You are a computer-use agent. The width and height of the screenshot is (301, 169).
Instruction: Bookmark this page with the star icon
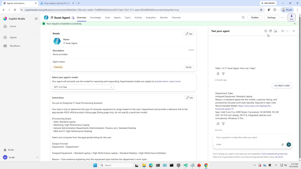261,10
